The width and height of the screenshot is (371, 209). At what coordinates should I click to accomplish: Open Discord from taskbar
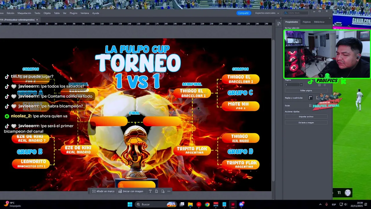[x=241, y=204]
